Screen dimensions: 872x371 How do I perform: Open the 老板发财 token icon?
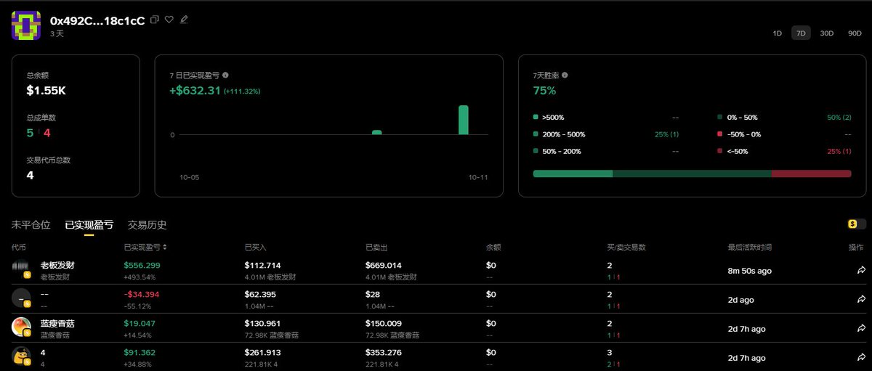click(21, 269)
